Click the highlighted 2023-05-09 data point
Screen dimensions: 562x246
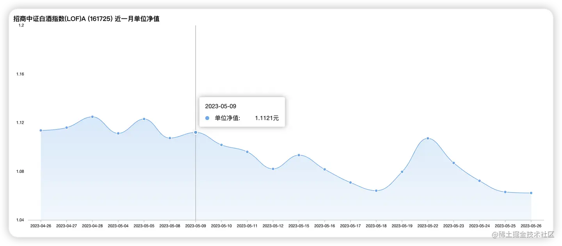coord(196,132)
